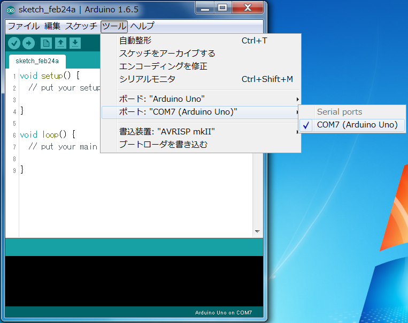Click the black console output area
The height and width of the screenshot is (323, 408).
coord(134,281)
